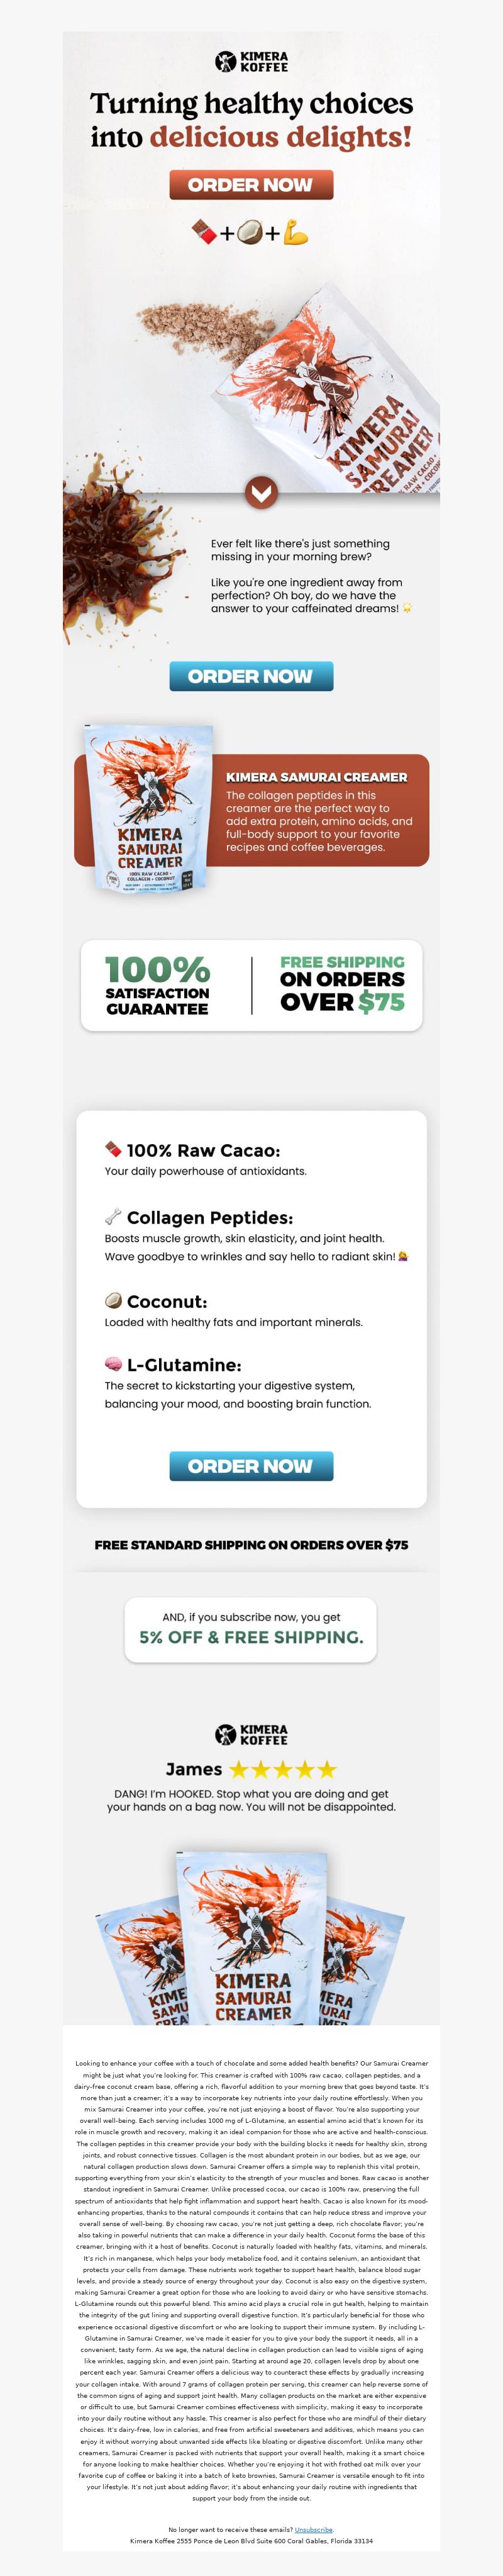Click the brain icon beside L-Glutamine
The height and width of the screenshot is (2576, 503).
coord(114,1364)
